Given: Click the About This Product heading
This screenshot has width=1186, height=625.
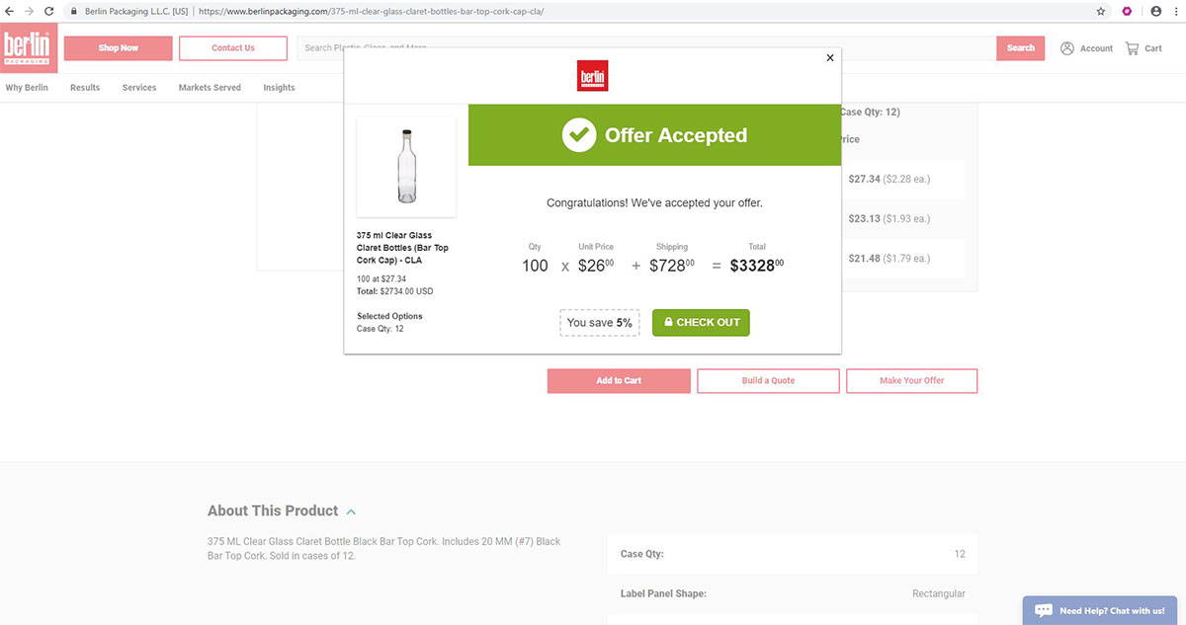Looking at the screenshot, I should point(273,510).
